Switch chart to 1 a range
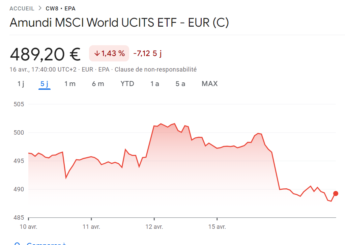 (155, 84)
